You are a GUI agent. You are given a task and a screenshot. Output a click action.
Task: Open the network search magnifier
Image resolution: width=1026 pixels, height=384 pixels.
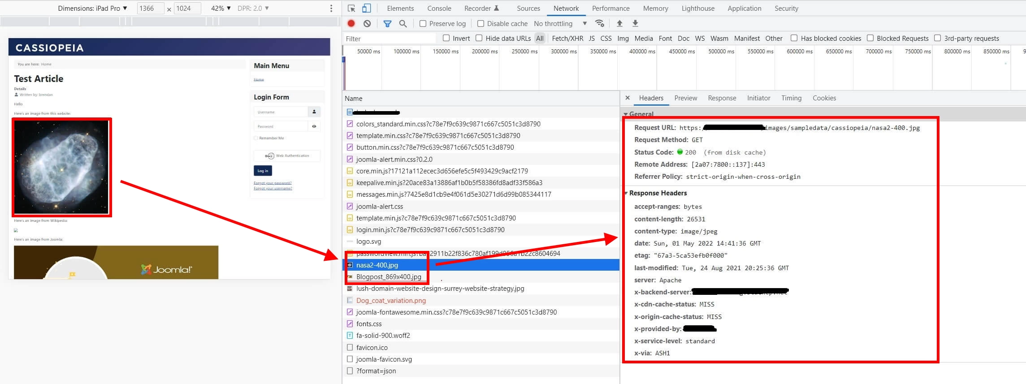(403, 23)
